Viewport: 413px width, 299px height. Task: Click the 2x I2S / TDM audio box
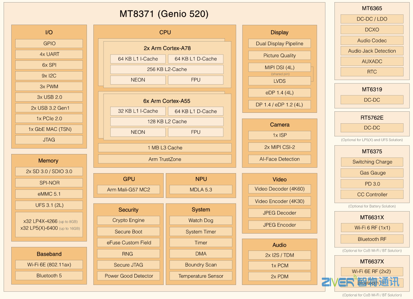279,255
